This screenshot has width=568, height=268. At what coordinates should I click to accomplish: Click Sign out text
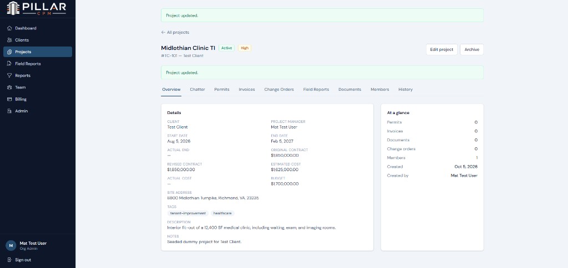pyautogui.click(x=23, y=260)
